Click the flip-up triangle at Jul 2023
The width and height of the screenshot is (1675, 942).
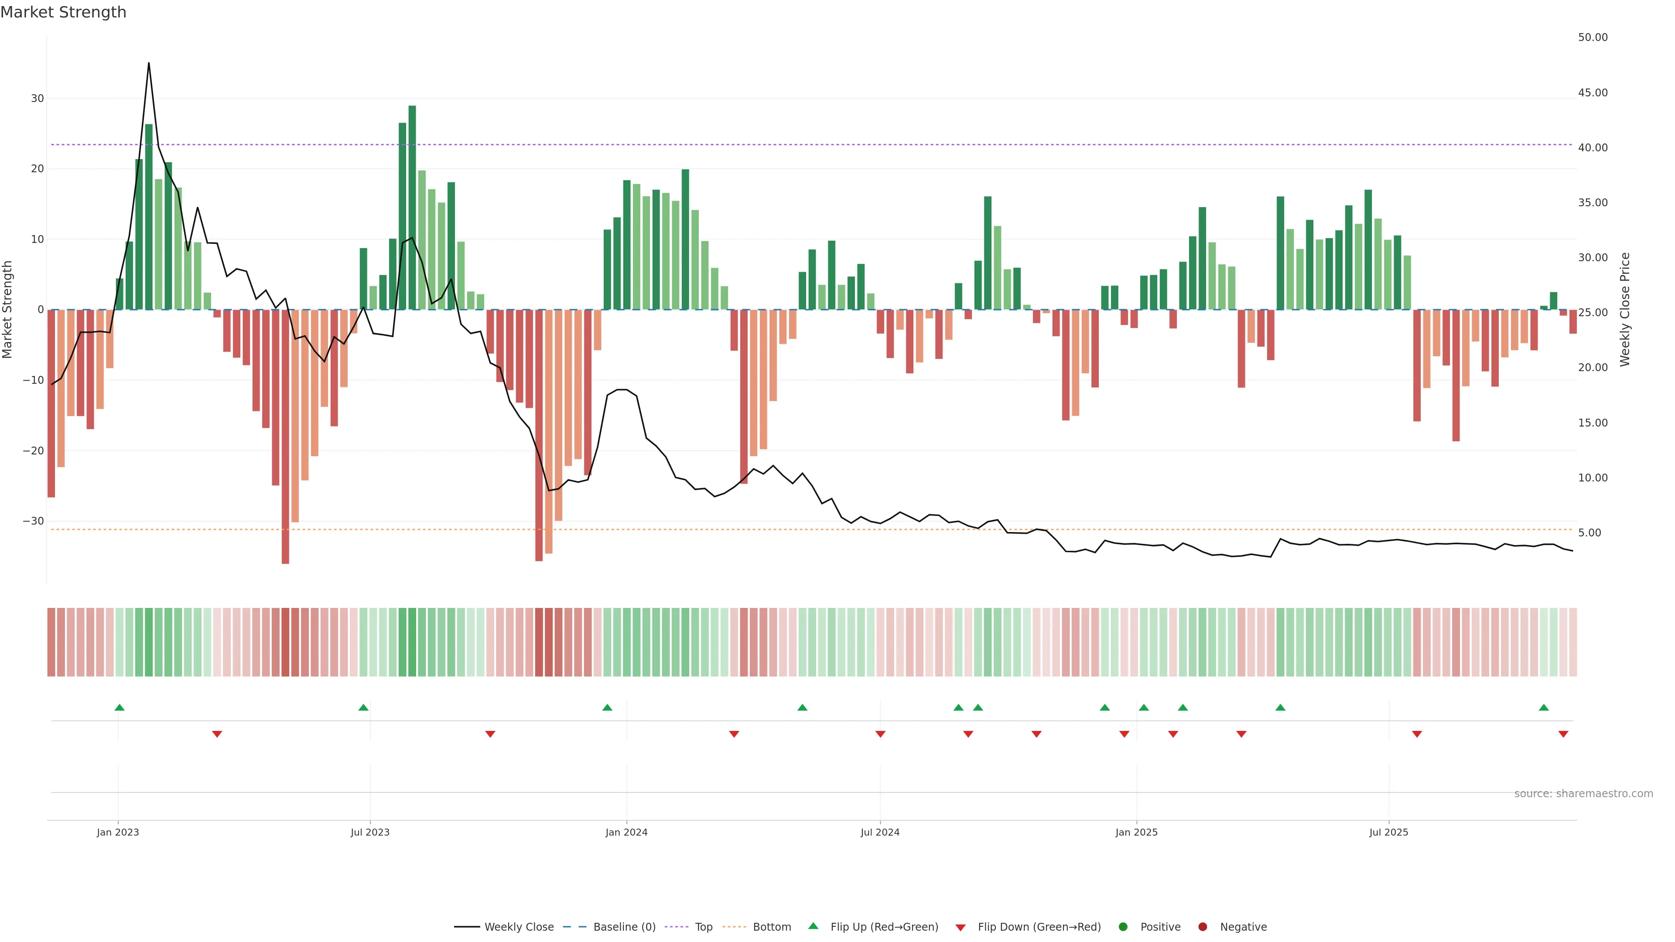pyautogui.click(x=363, y=707)
